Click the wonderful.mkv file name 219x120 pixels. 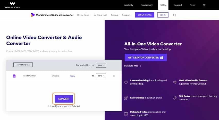click(x=29, y=76)
